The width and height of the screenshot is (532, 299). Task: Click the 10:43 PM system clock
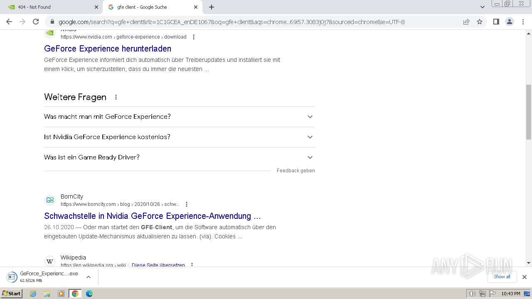coord(511,294)
